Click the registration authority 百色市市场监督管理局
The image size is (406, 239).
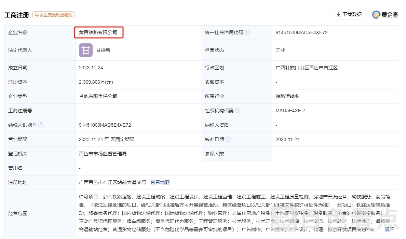click(x=103, y=154)
